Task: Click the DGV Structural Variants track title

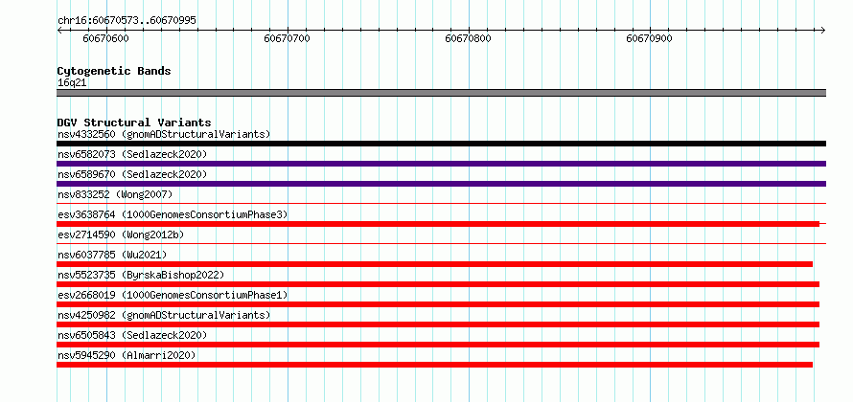Action: (134, 123)
